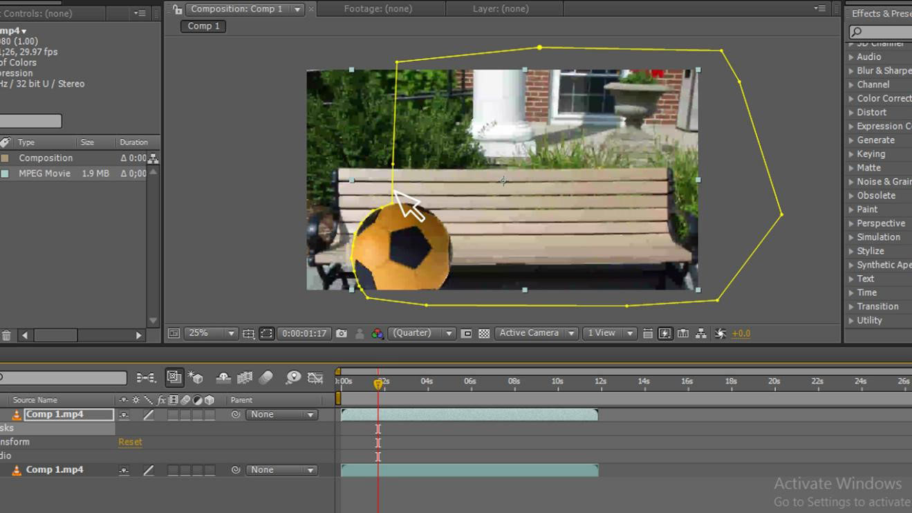912x513 pixels.
Task: Click the Reset Exposure aperture icon
Action: [x=720, y=333]
